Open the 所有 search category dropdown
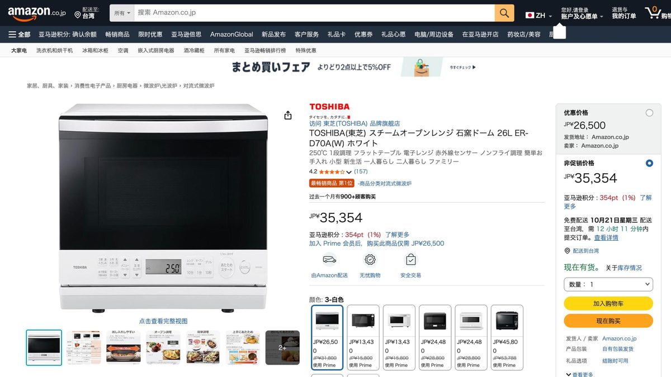Screen dimensions: 671x377 [x=122, y=13]
